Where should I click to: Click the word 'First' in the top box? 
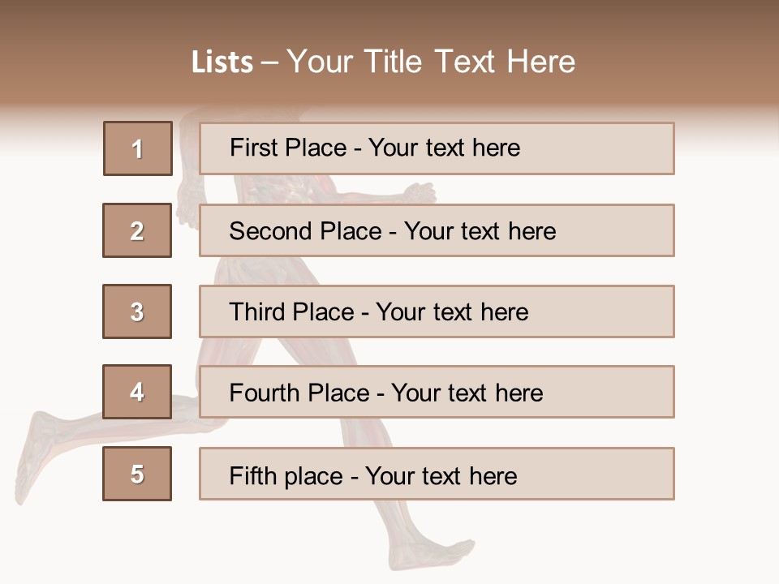coord(253,148)
